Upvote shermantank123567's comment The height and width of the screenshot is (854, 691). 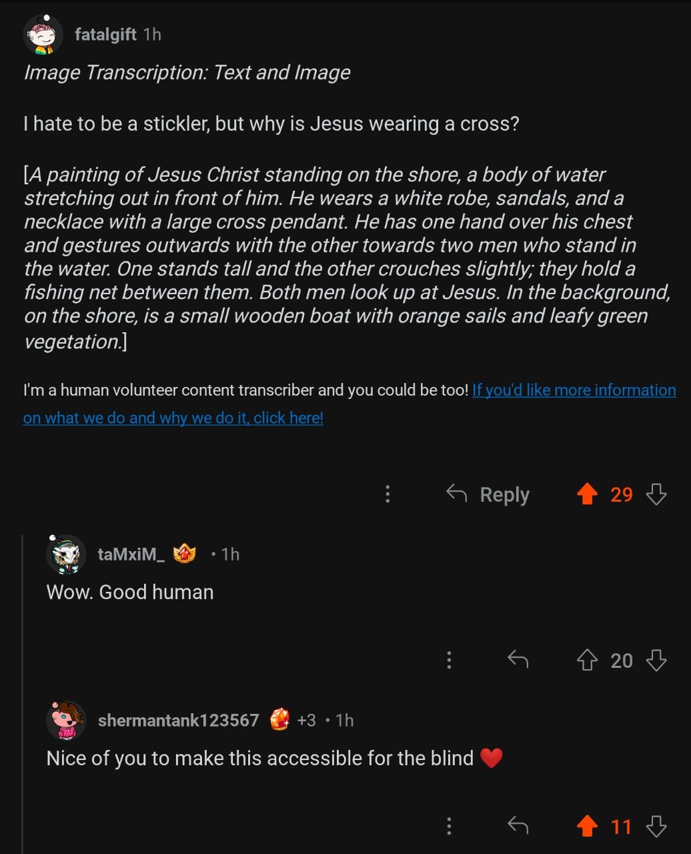pos(587,827)
